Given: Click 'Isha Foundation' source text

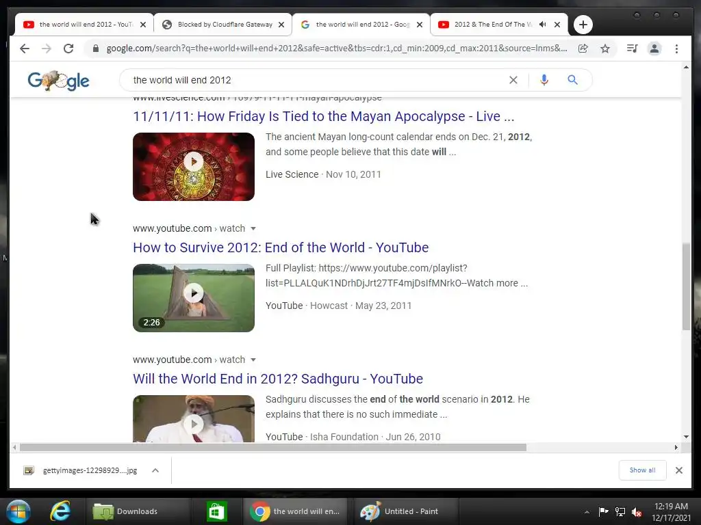Looking at the screenshot, I should [x=344, y=437].
